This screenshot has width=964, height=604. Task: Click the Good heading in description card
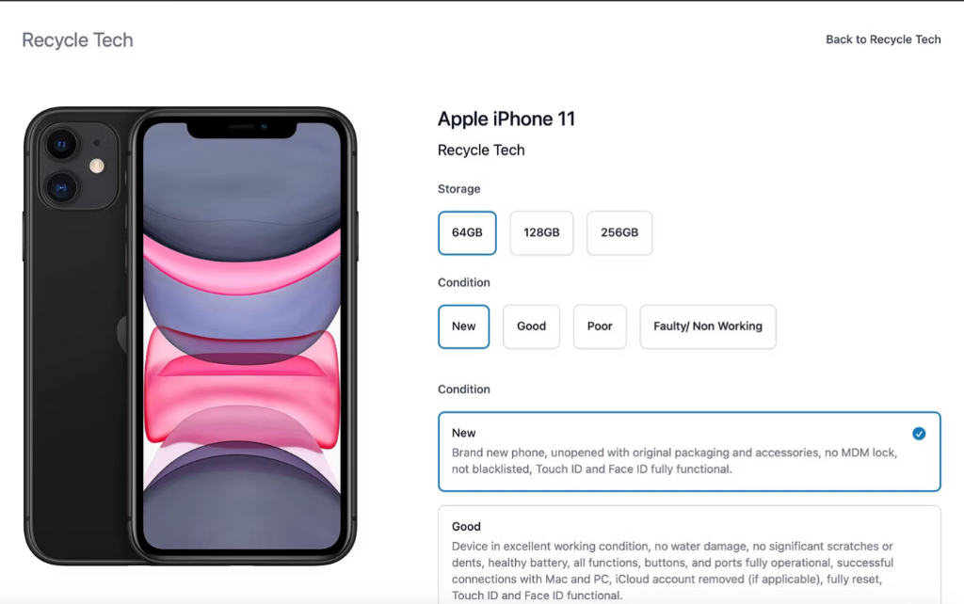(x=466, y=527)
